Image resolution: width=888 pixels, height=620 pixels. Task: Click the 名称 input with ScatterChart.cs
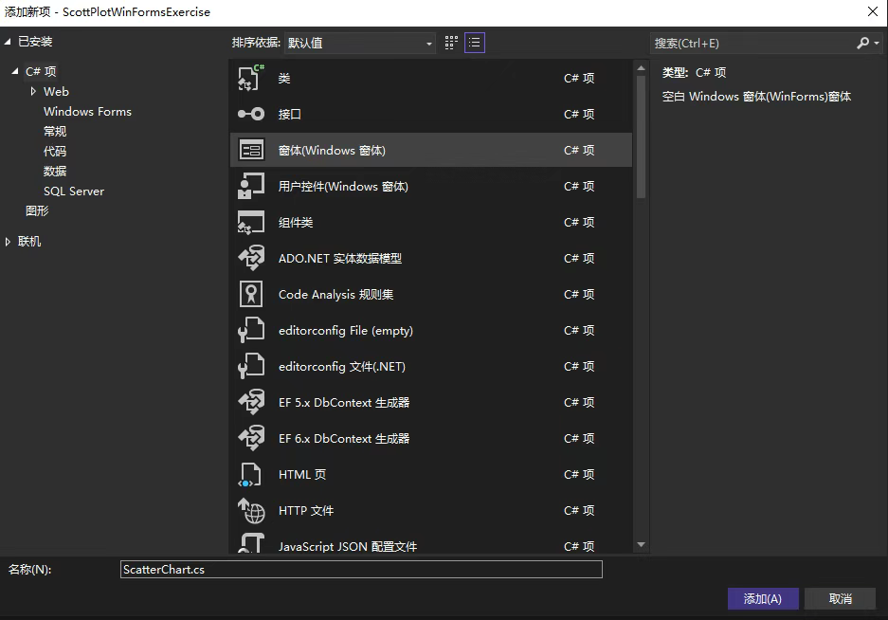361,570
